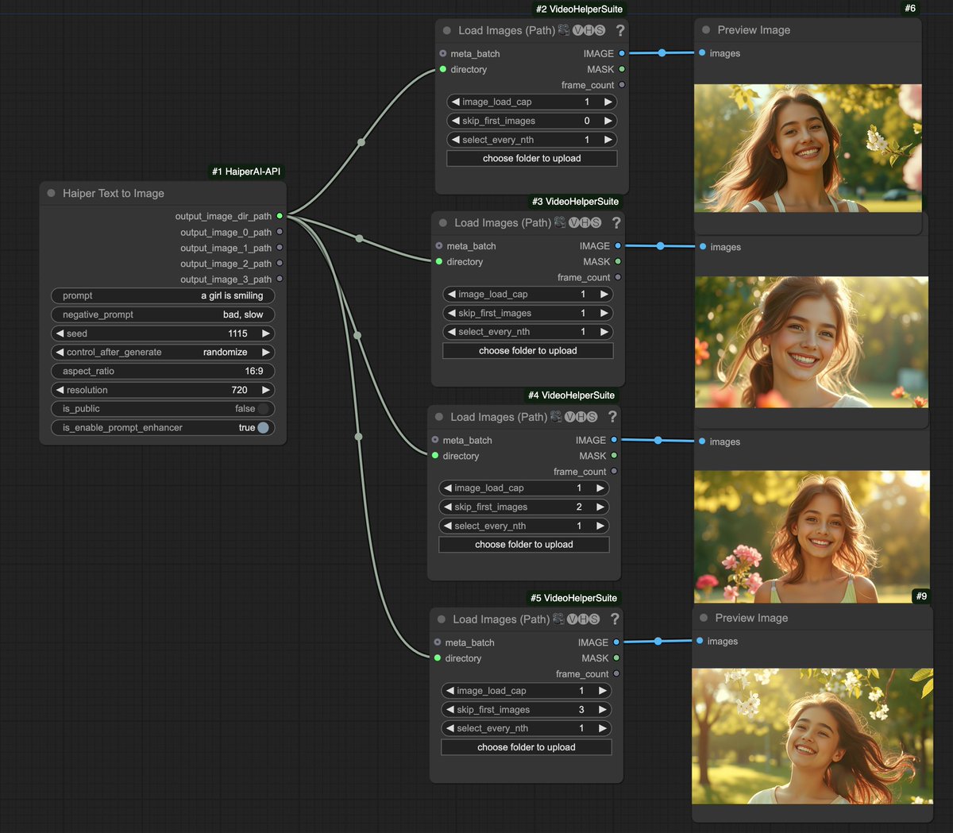The image size is (953, 833).
Task: Click link midpoint between node #5 and Preview #9
Action: click(658, 641)
